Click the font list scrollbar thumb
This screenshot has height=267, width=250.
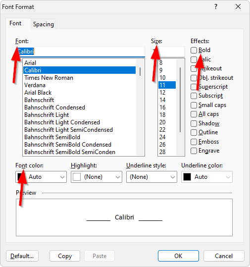pos(140,71)
